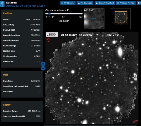Screen dimensions: 141x126
Task: Click the partially visible rightmost toolbar button
Action: [139, 3]
